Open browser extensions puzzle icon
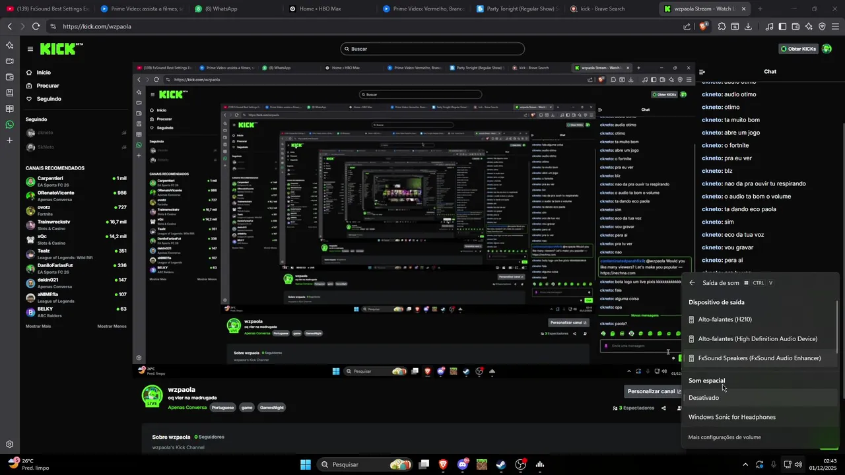The image size is (845, 475). coord(722,26)
